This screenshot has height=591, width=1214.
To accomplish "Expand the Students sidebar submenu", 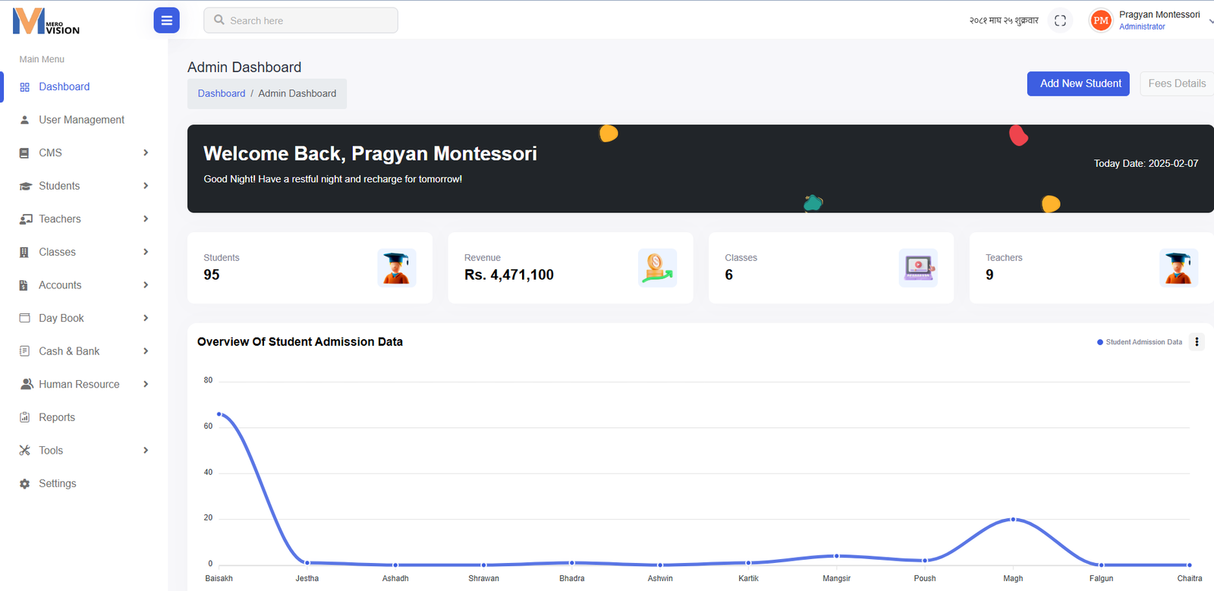I will [x=83, y=186].
